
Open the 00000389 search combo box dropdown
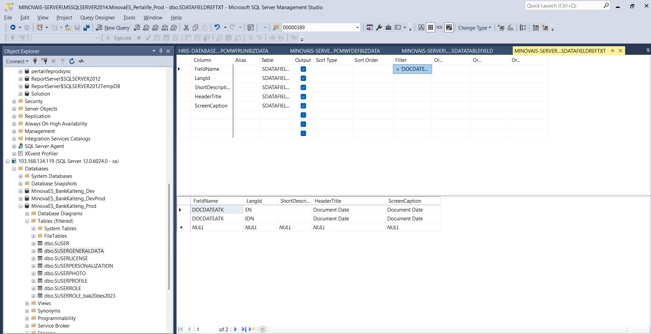point(357,28)
